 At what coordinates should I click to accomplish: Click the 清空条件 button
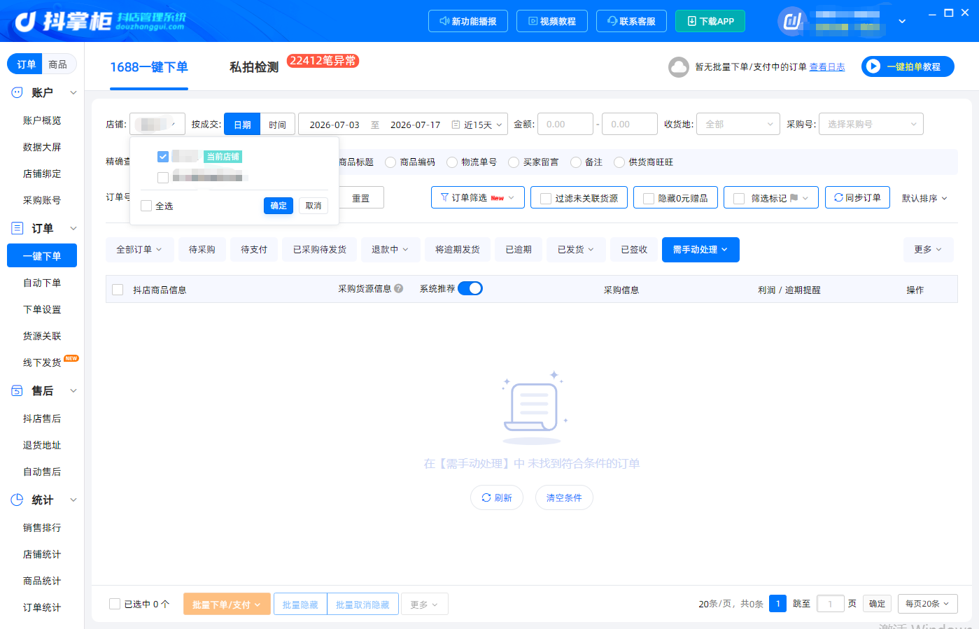564,497
